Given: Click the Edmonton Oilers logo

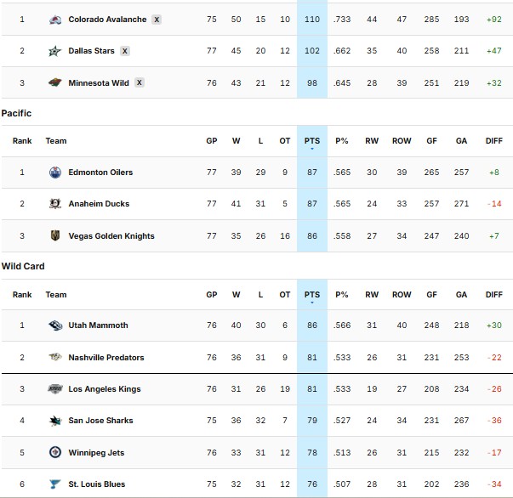Looking at the screenshot, I should [x=55, y=173].
